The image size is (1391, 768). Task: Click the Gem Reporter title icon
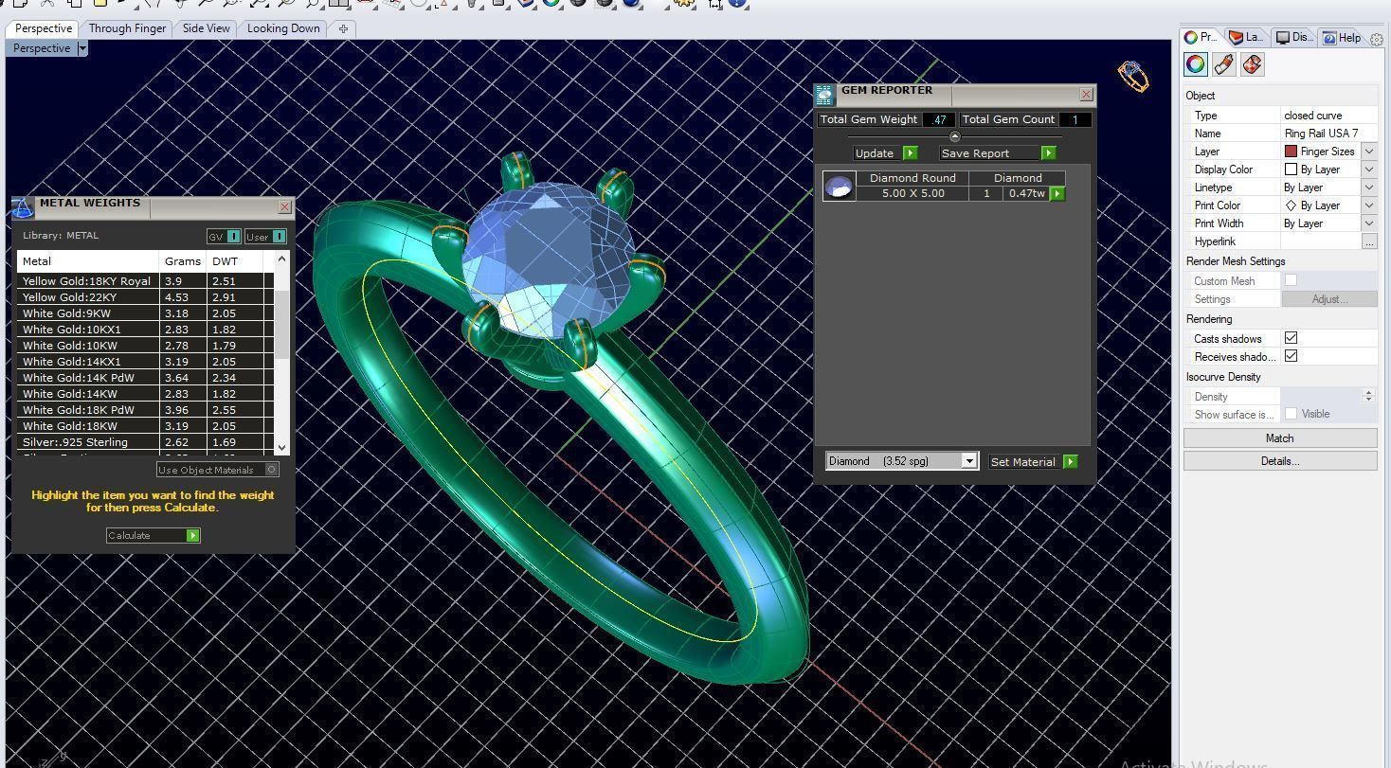click(824, 94)
